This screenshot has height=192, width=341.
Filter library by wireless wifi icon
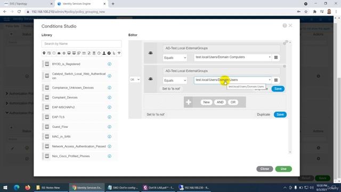click(x=119, y=53)
